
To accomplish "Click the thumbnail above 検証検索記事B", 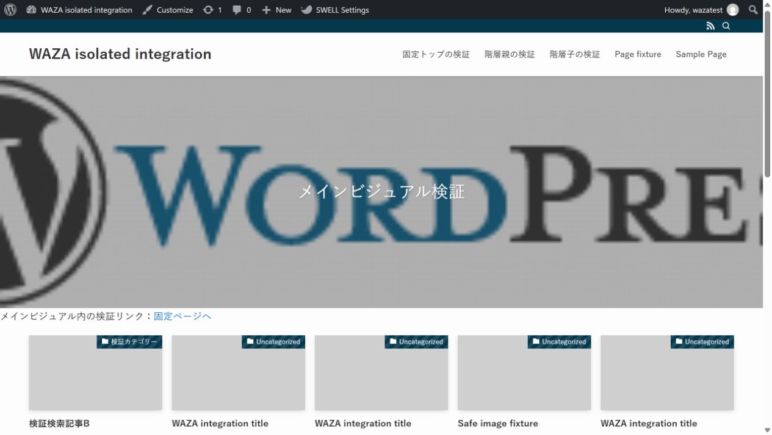I will [x=95, y=373].
